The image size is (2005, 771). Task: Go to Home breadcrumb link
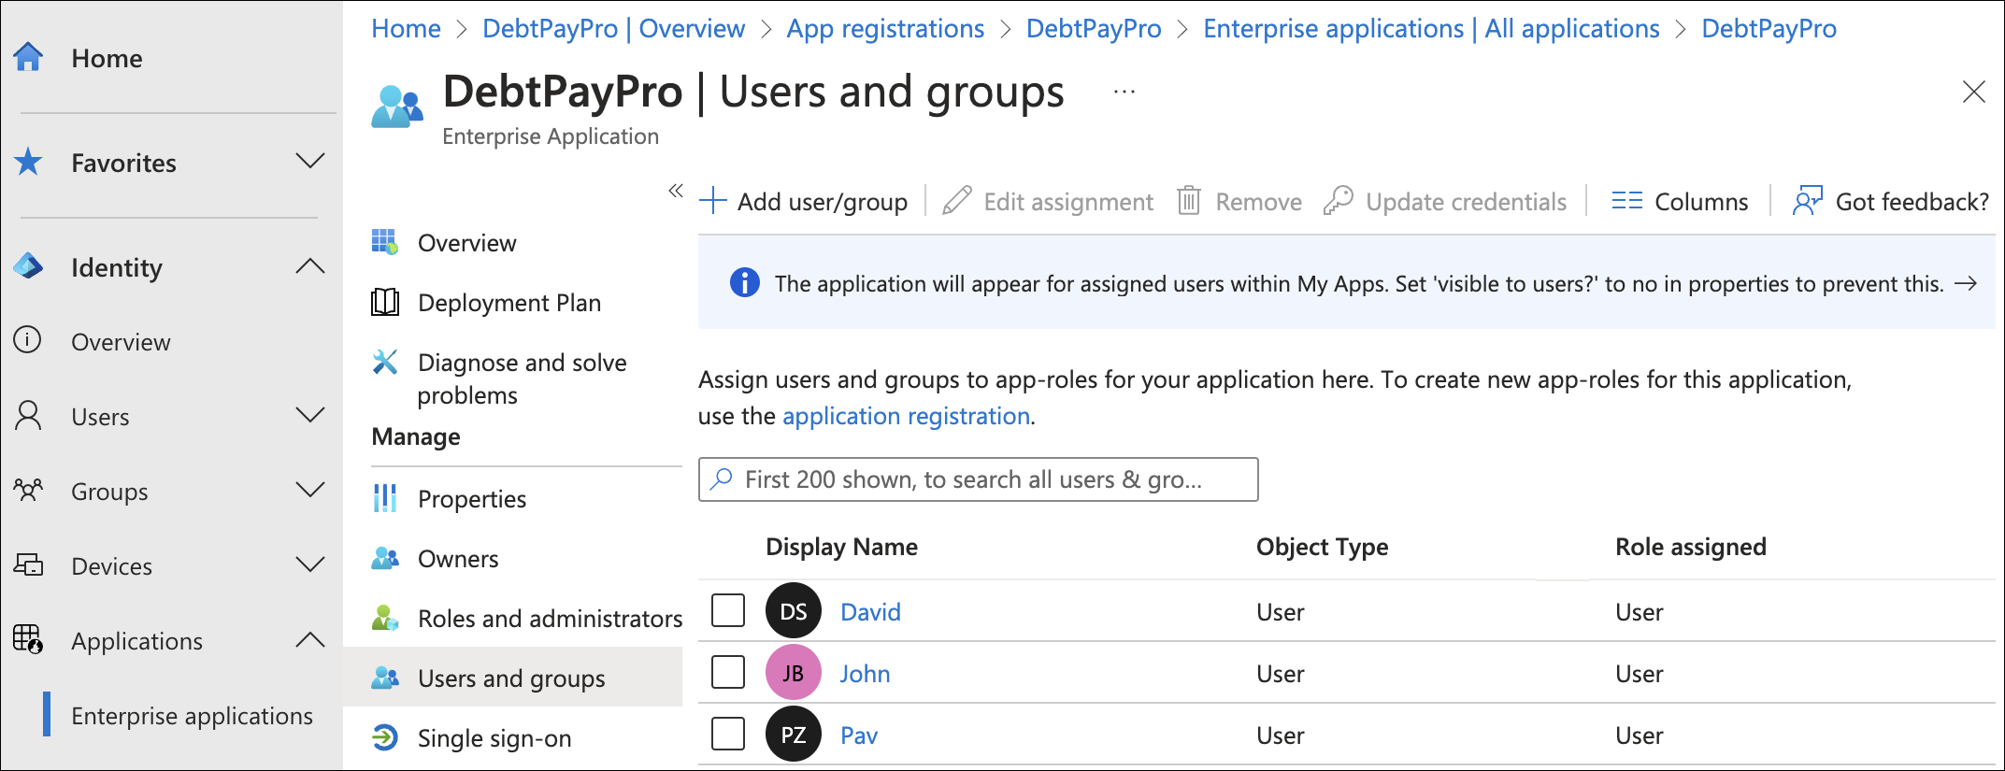point(406,28)
